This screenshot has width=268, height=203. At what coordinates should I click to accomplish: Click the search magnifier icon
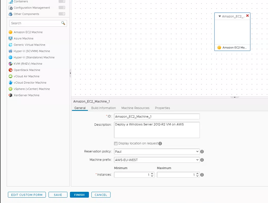(63, 23)
